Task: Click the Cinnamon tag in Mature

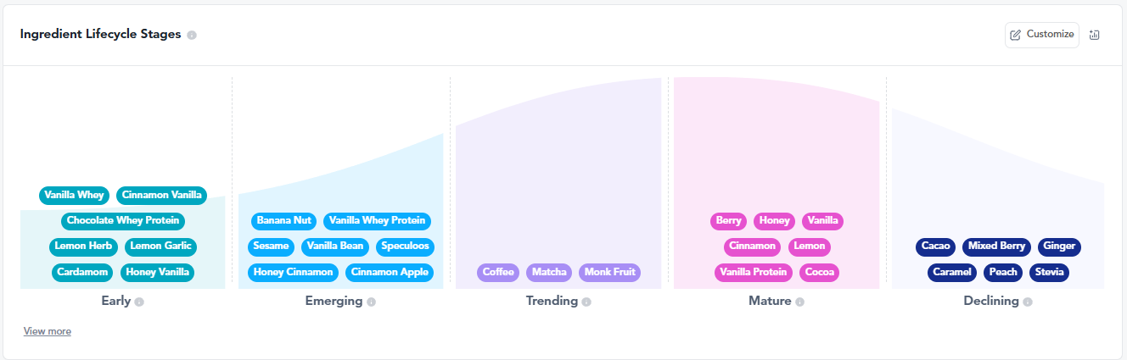Action: pyautogui.click(x=753, y=246)
